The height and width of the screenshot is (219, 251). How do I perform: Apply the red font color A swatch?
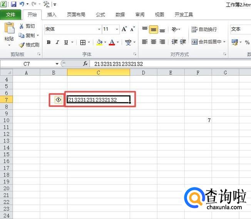coord(112,42)
